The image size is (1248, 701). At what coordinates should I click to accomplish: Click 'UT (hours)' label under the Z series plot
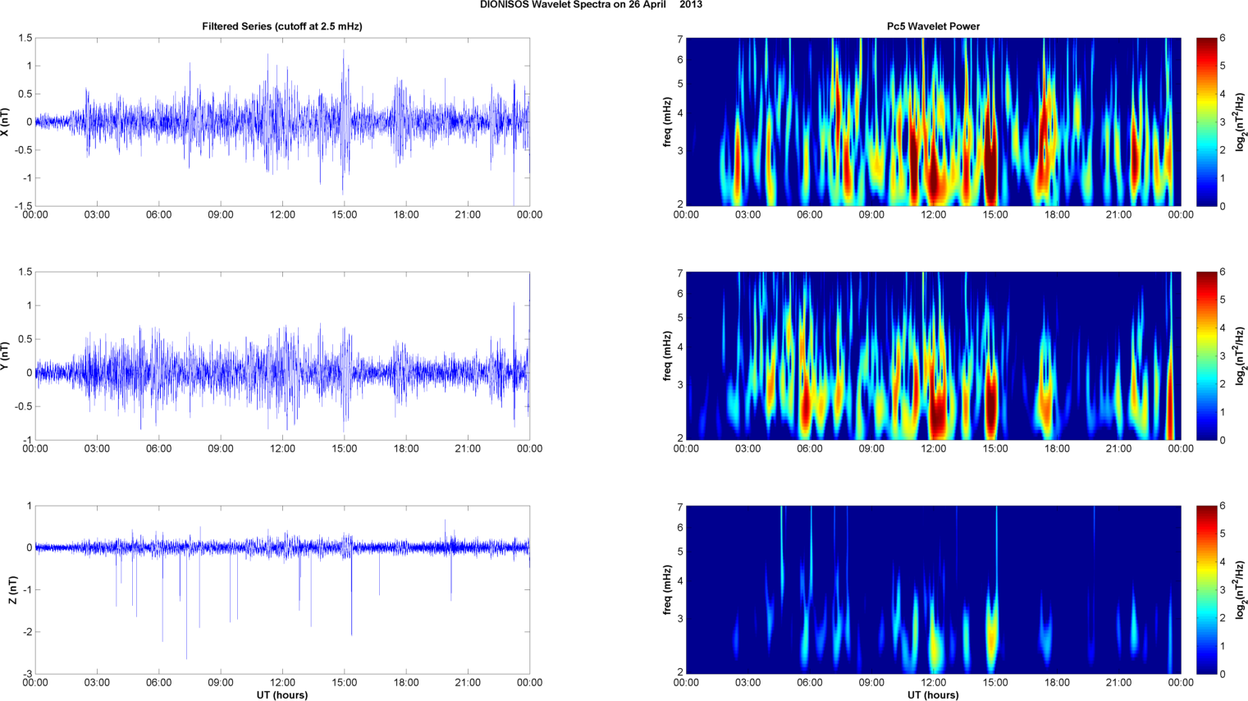(282, 695)
